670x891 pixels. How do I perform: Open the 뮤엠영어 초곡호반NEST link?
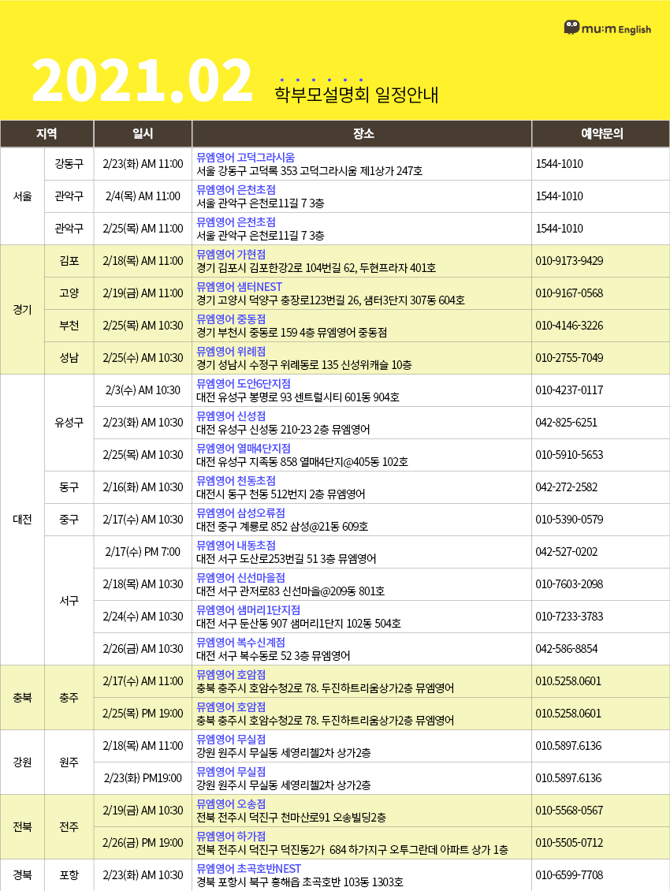coord(248,870)
